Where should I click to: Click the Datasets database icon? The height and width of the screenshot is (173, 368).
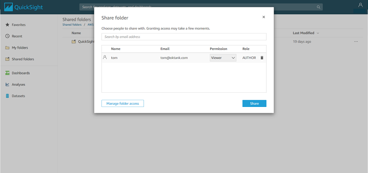(x=7, y=96)
